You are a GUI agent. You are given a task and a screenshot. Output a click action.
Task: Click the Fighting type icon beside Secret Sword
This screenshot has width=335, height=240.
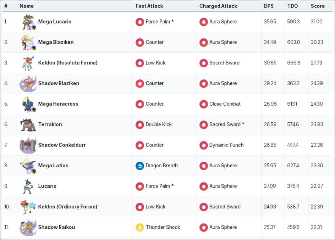pos(203,63)
